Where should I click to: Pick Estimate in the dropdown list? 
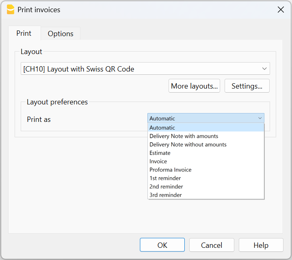(160, 153)
